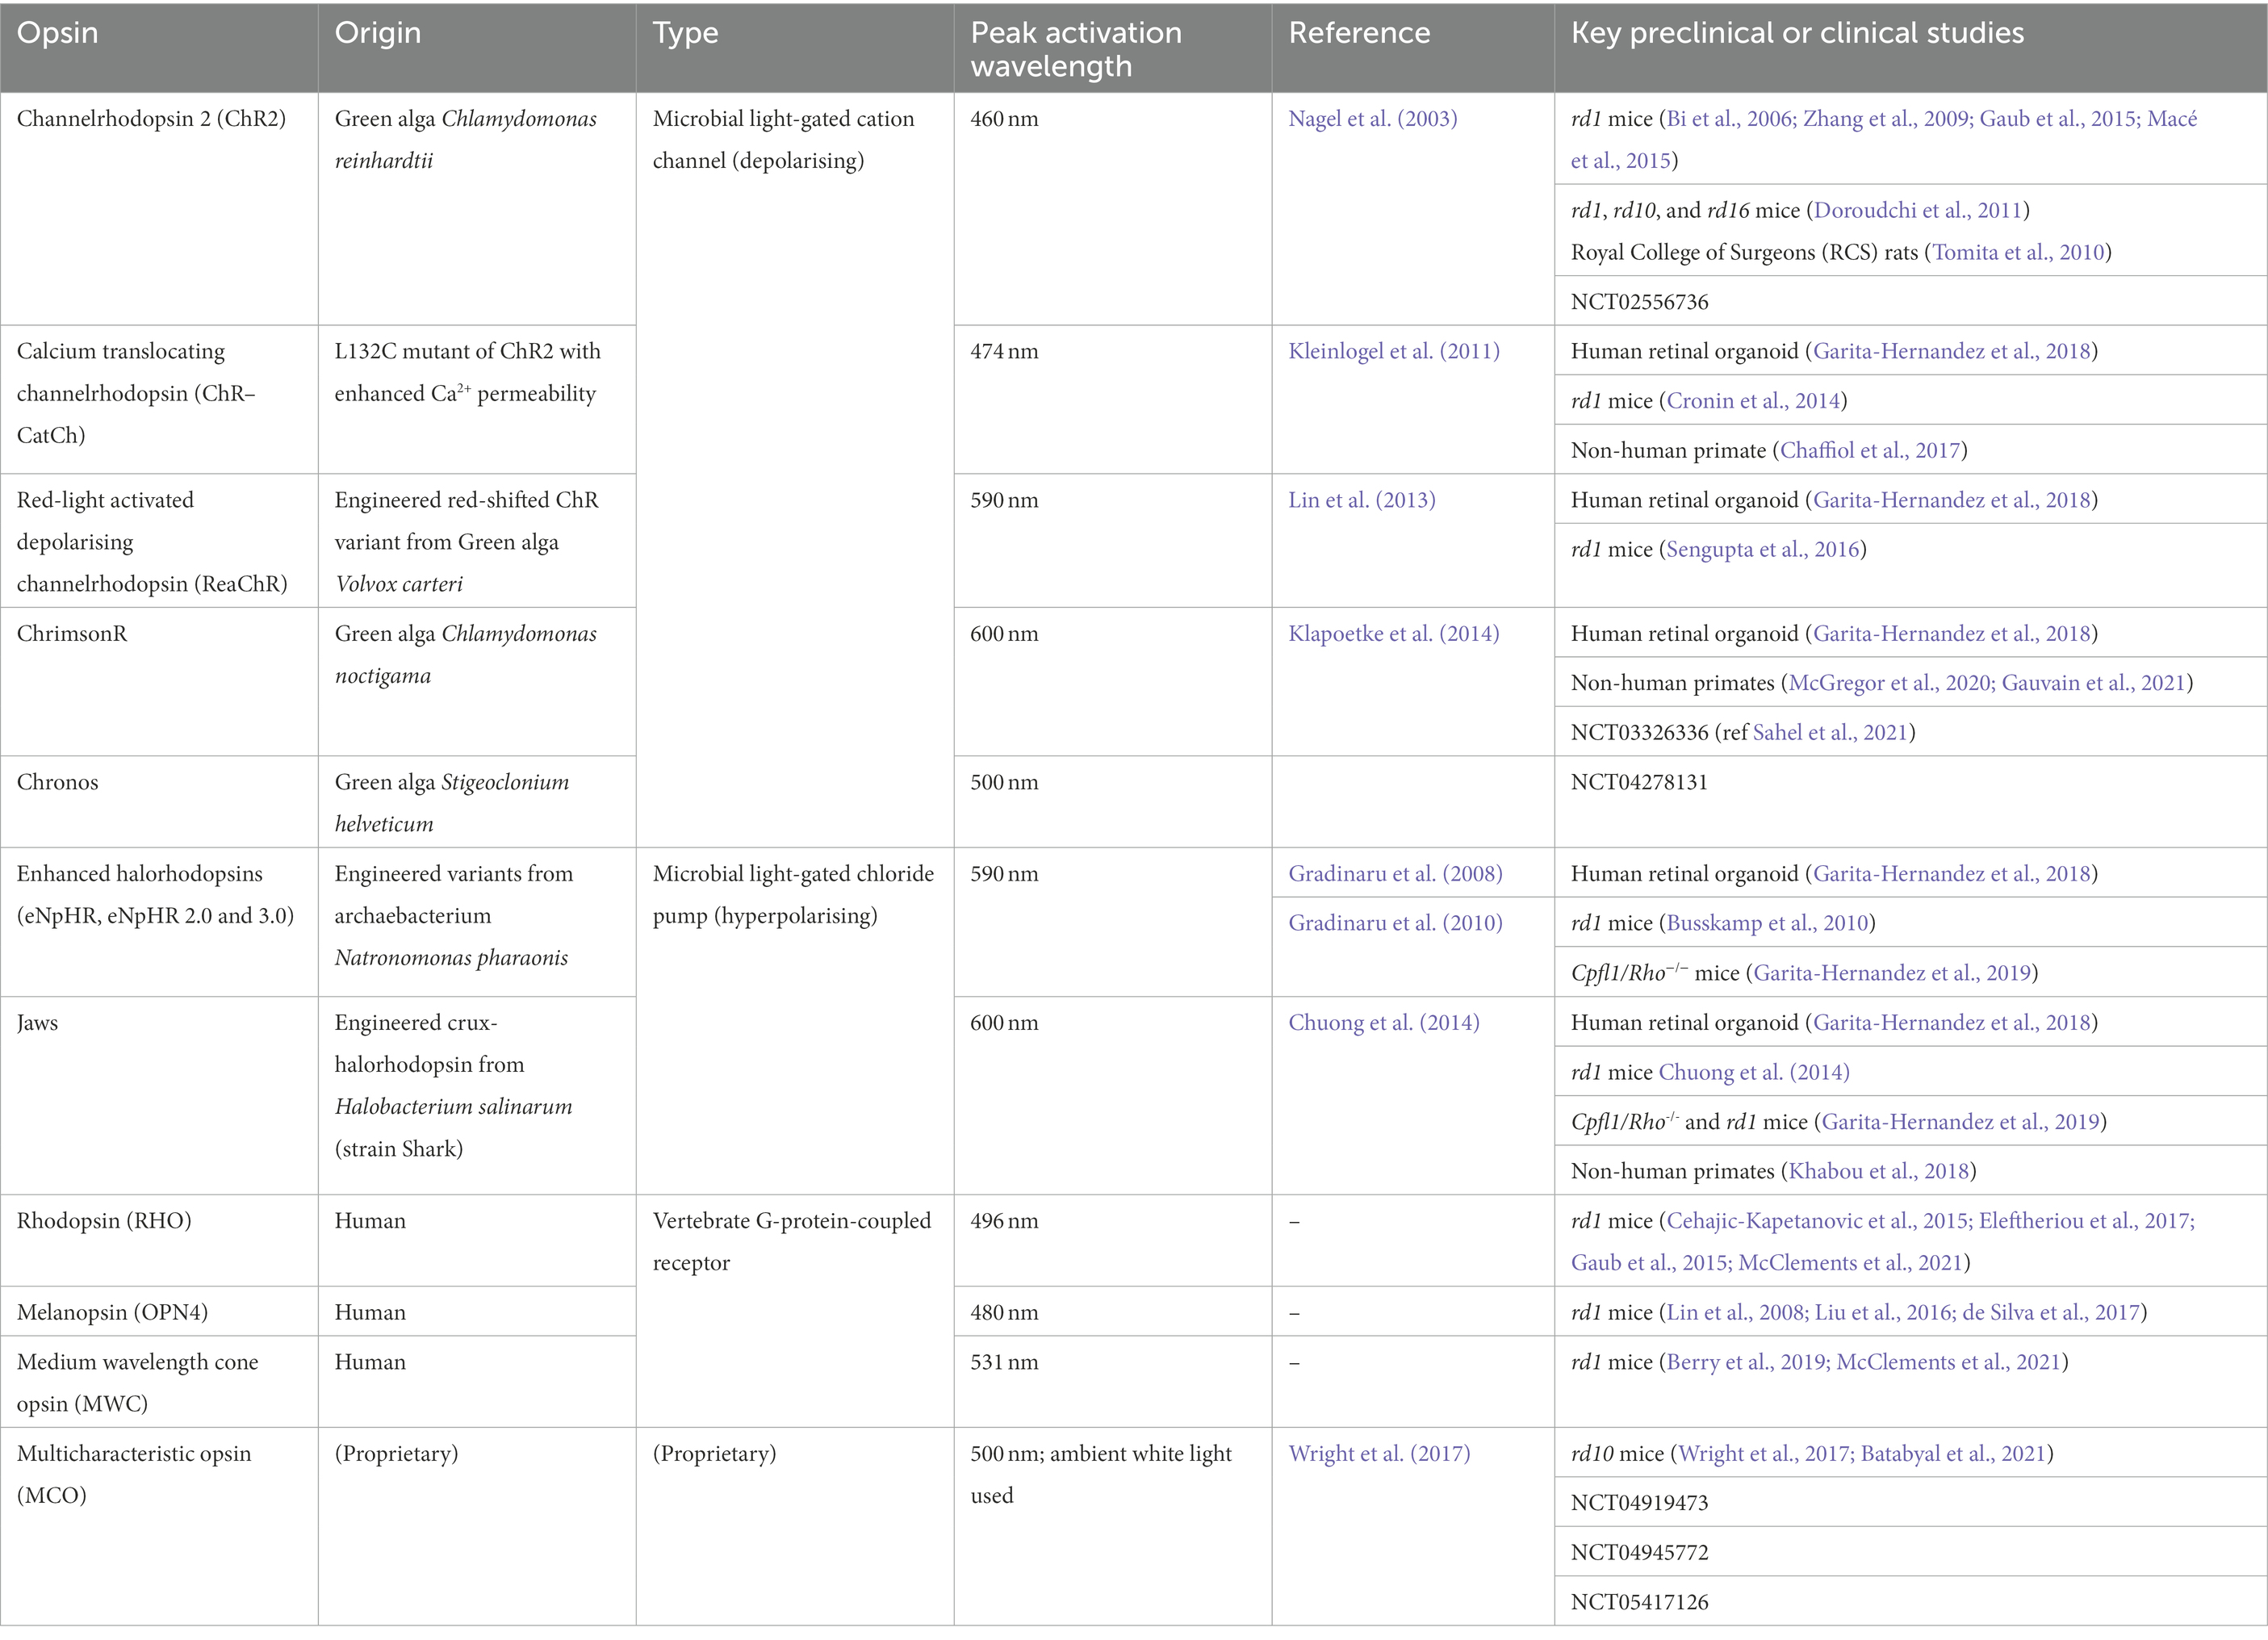Open the Sengupta et al., 2016 citation
Image resolution: width=2268 pixels, height=1640 pixels.
pyautogui.click(x=1763, y=550)
